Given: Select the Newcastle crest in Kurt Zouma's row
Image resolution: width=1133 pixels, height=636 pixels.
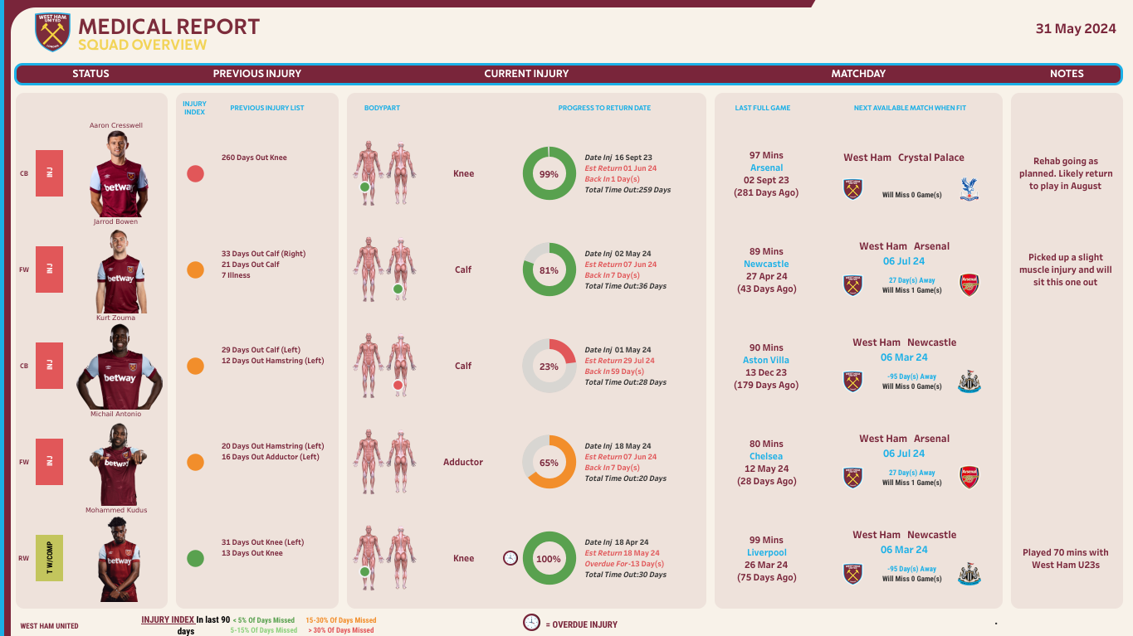Looking at the screenshot, I should (x=969, y=381).
